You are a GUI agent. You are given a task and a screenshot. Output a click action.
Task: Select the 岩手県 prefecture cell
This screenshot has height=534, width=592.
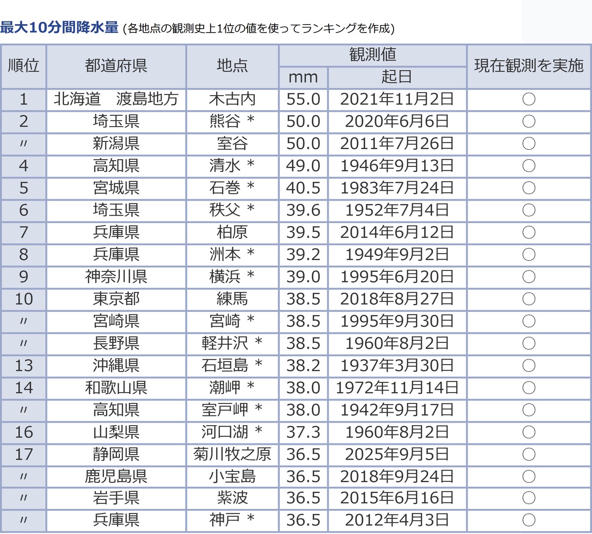click(x=116, y=498)
